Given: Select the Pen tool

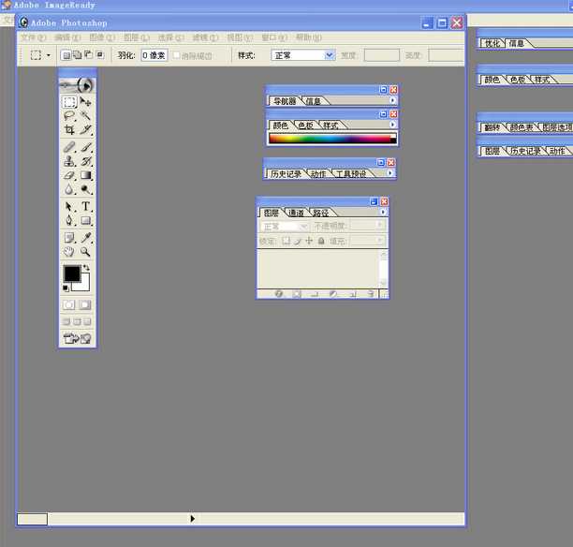Looking at the screenshot, I should tap(69, 220).
